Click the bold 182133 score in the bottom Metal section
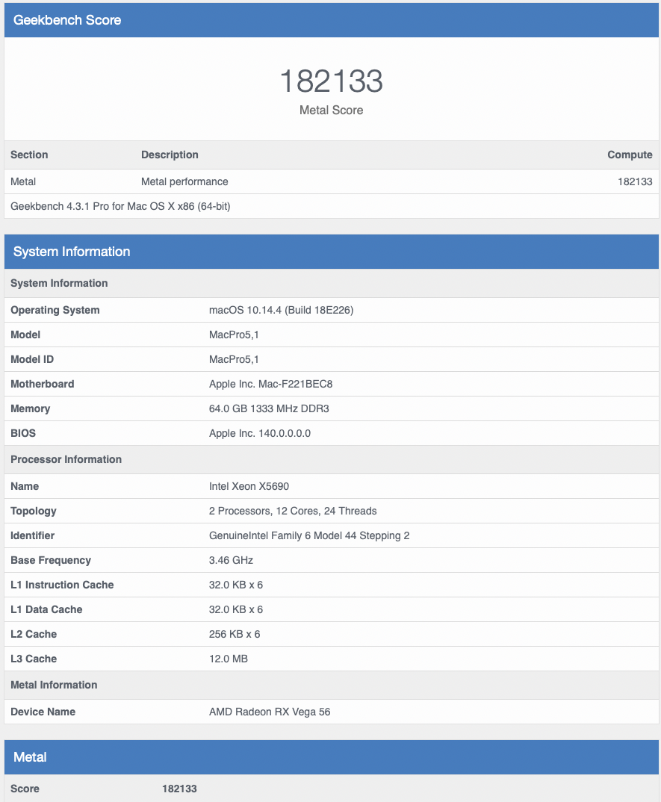This screenshot has width=661, height=802. point(179,789)
